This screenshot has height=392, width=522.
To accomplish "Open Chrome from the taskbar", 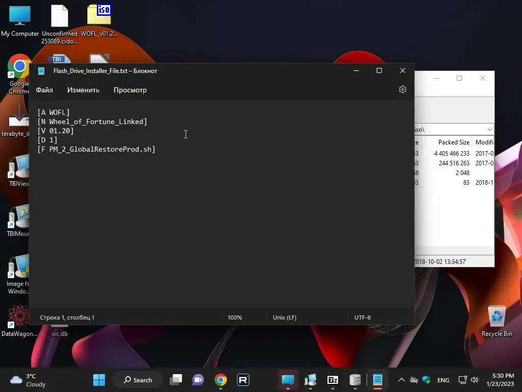I will point(220,380).
